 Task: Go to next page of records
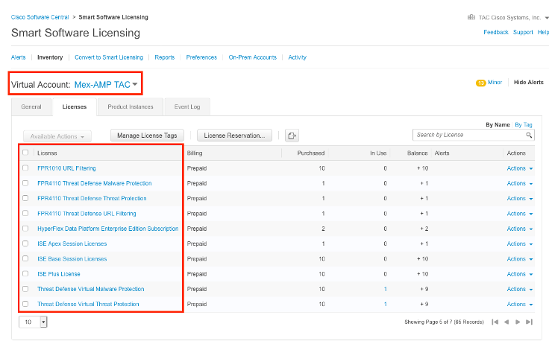pos(518,322)
